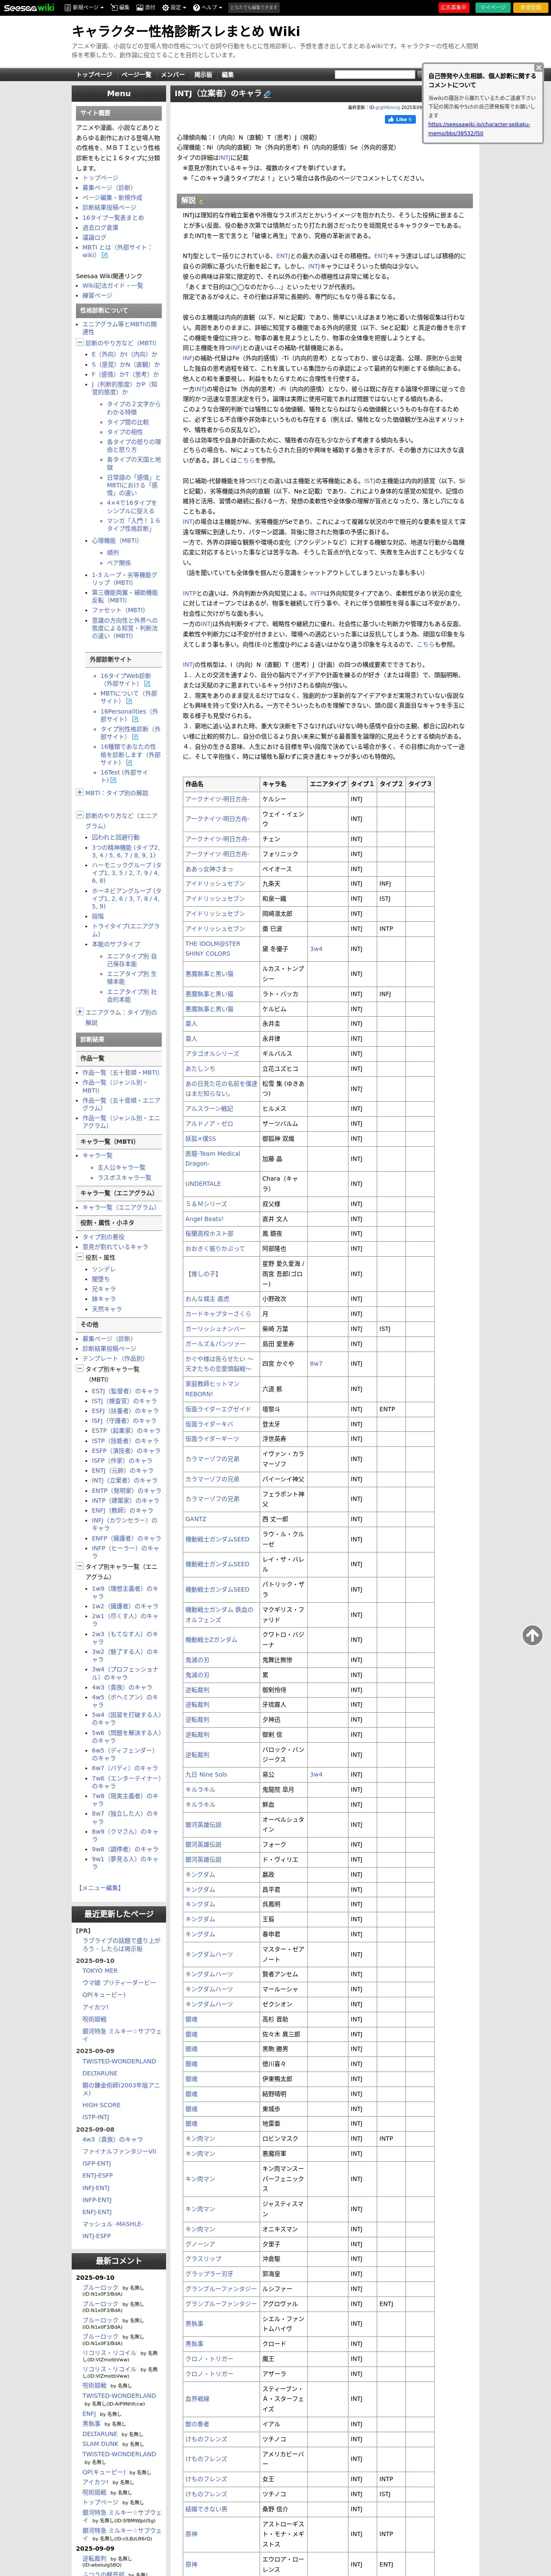Expand エニアグラム：タイプ別の解説 section
This screenshot has width=551, height=2576.
[79, 1011]
